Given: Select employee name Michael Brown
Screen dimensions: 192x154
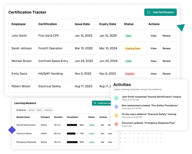Looking at the screenshot, I should pyautogui.click(x=22, y=61).
